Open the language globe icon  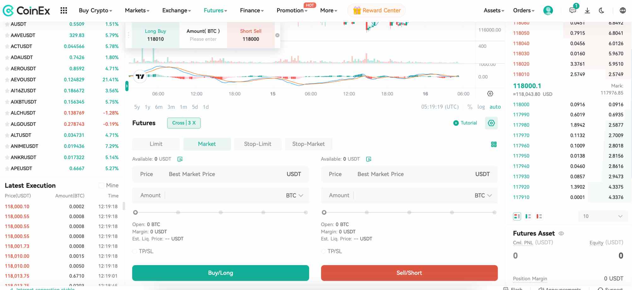click(x=623, y=10)
